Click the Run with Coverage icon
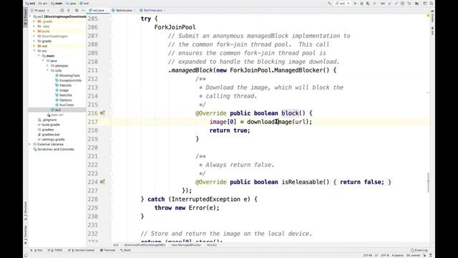 [368, 4]
